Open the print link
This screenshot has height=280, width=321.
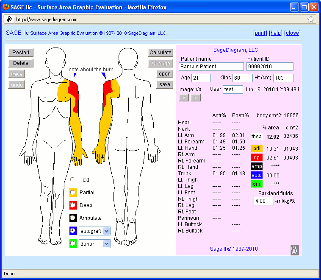[x=260, y=33]
